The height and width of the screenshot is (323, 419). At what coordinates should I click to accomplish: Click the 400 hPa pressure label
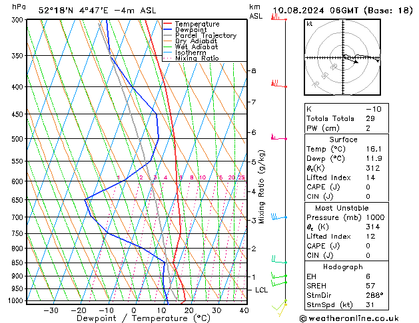tap(19, 87)
